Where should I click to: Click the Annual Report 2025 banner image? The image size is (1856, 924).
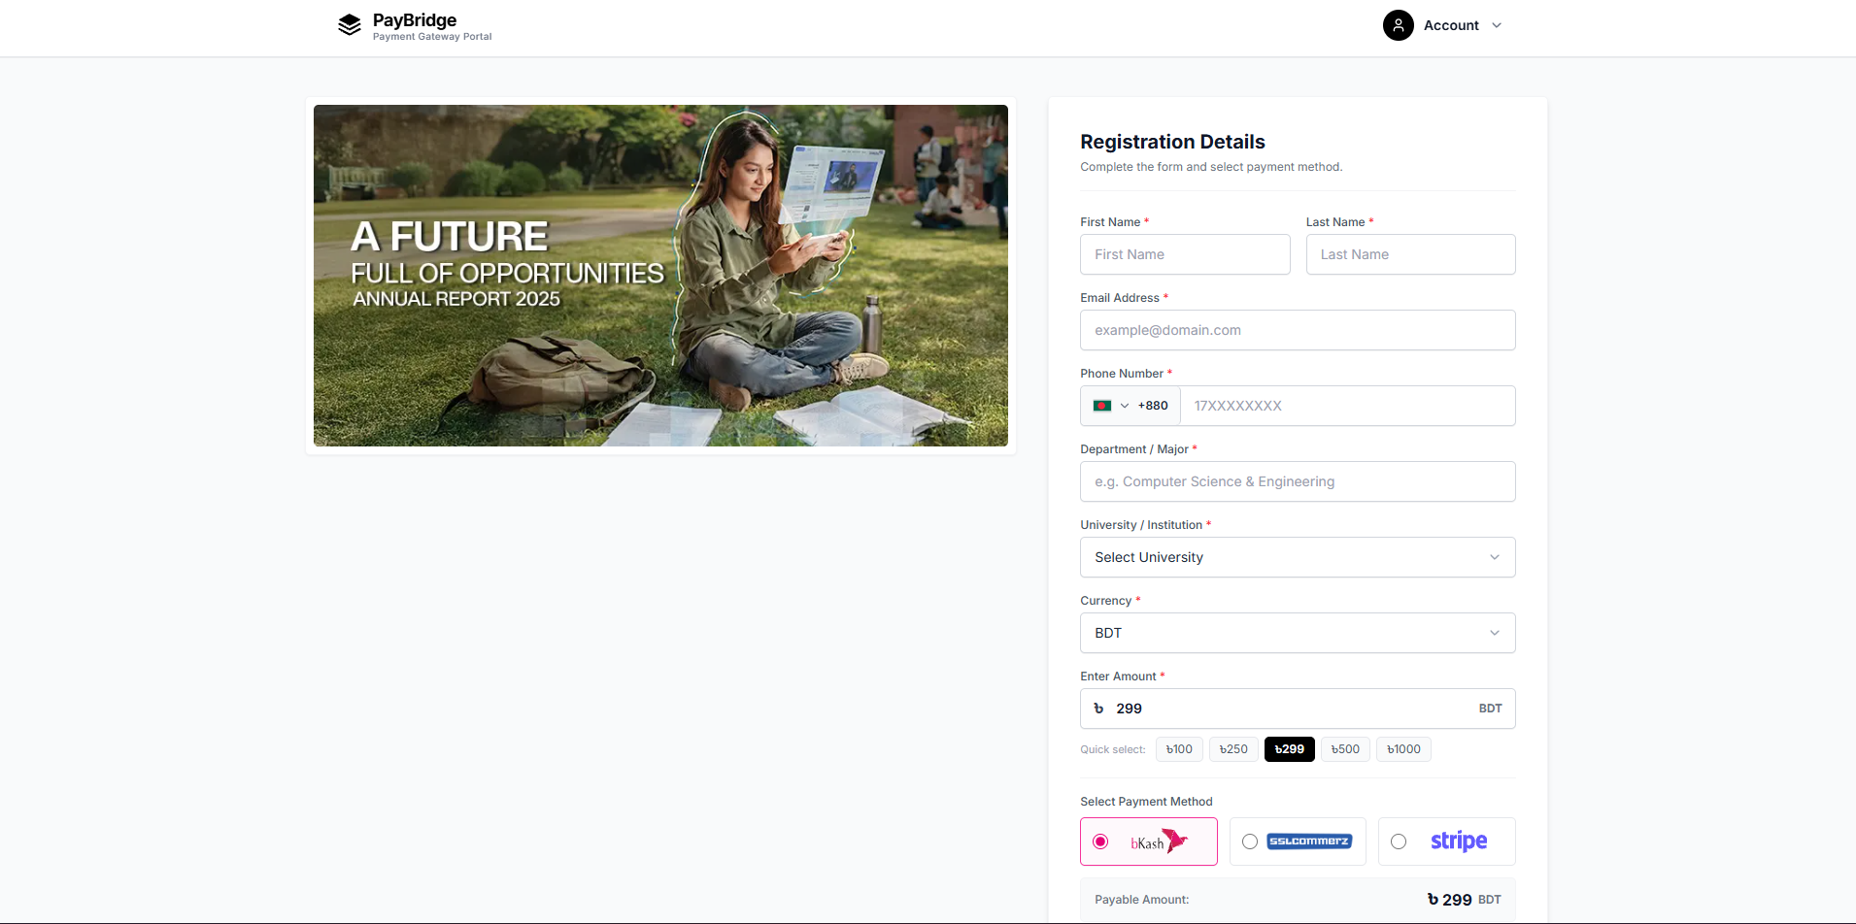point(660,276)
